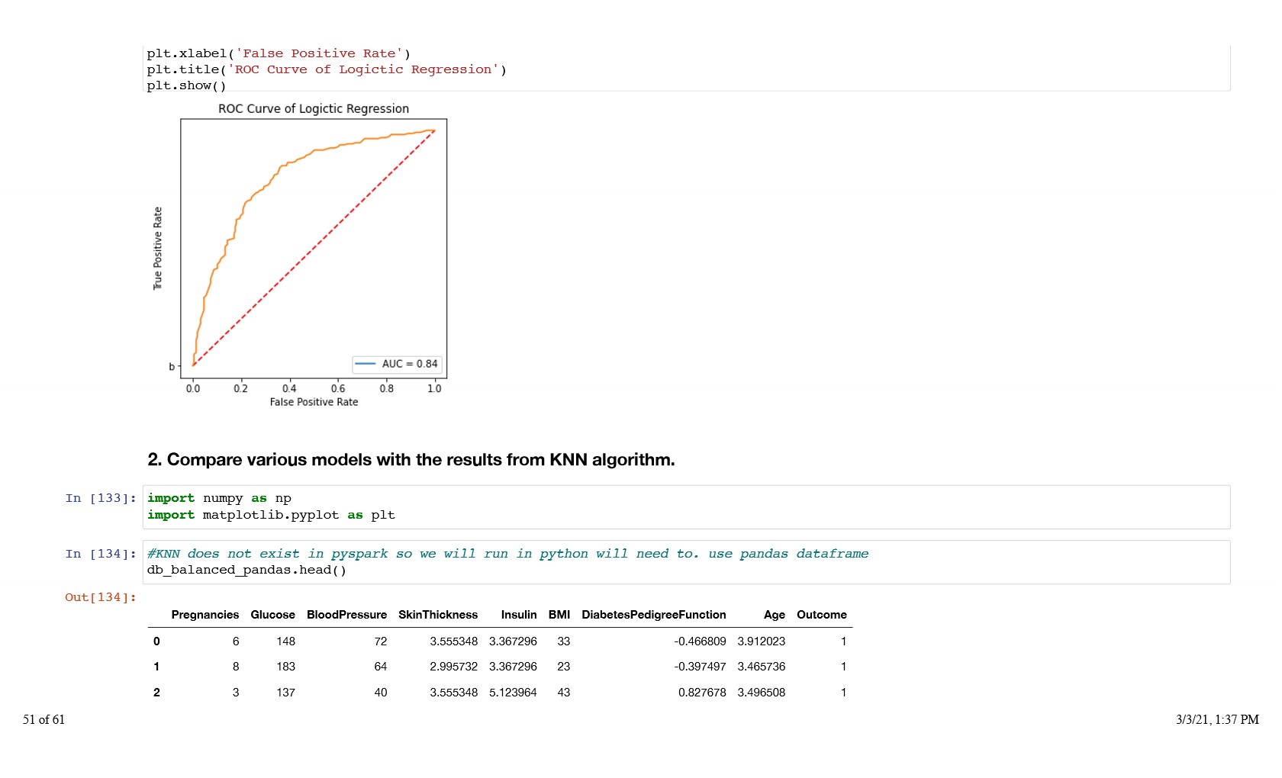Click the db_balanced_pandas.head() code cell

pos(685,562)
